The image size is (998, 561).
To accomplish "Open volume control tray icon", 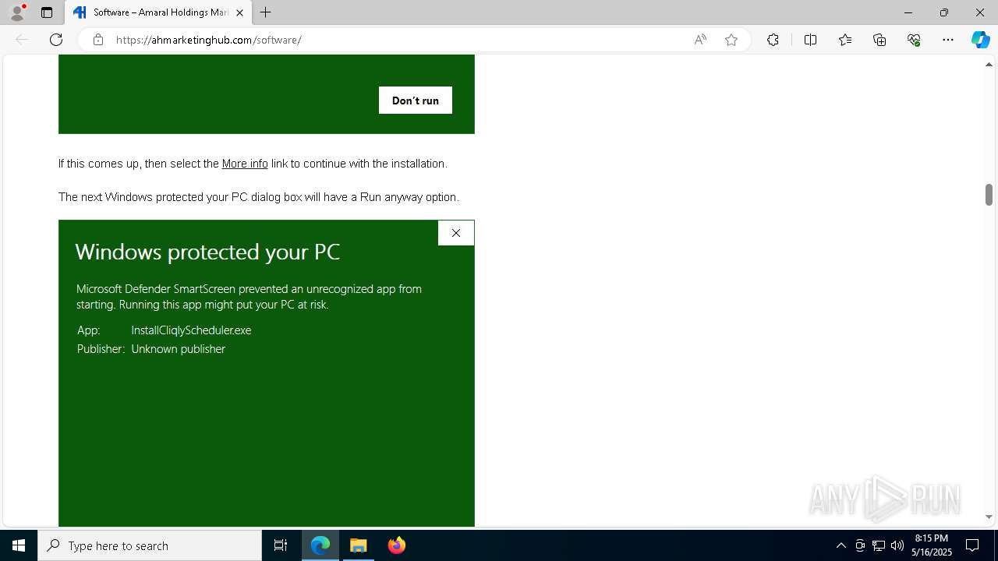I will (x=897, y=545).
